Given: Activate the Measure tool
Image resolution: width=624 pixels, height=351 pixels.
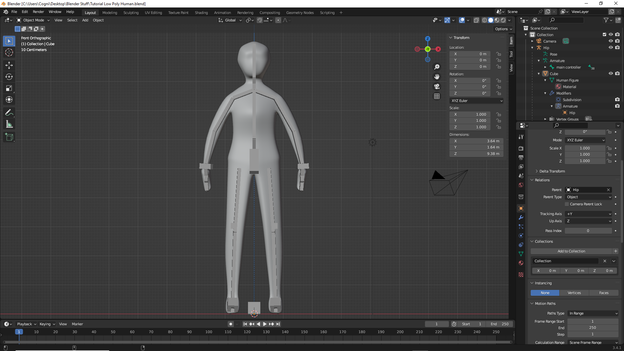Looking at the screenshot, I should point(9,124).
